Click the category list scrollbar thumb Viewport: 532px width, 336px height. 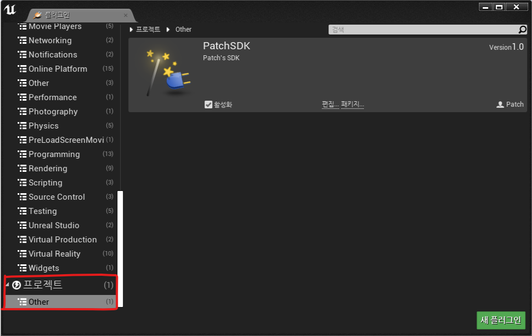tap(120, 248)
